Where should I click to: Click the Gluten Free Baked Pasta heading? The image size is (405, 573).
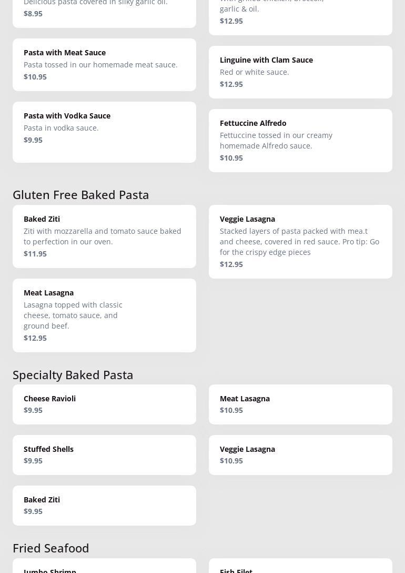pyautogui.click(x=81, y=194)
